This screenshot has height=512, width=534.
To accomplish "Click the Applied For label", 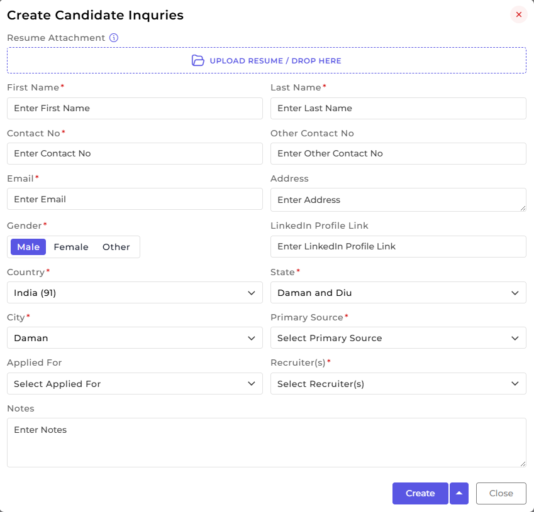I will tap(35, 362).
